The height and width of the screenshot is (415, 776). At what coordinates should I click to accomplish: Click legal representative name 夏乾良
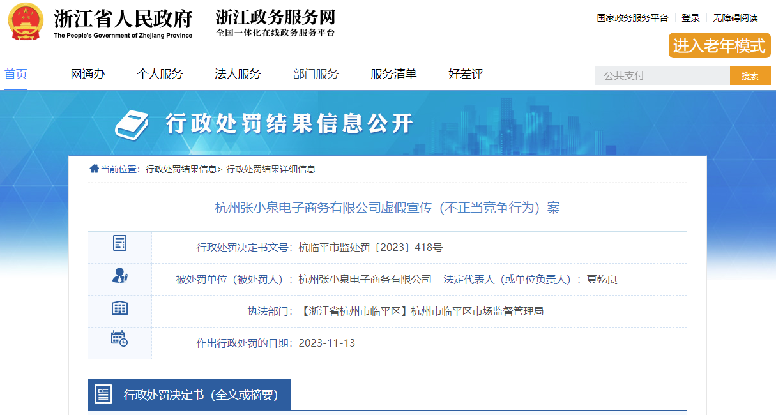[602, 280]
